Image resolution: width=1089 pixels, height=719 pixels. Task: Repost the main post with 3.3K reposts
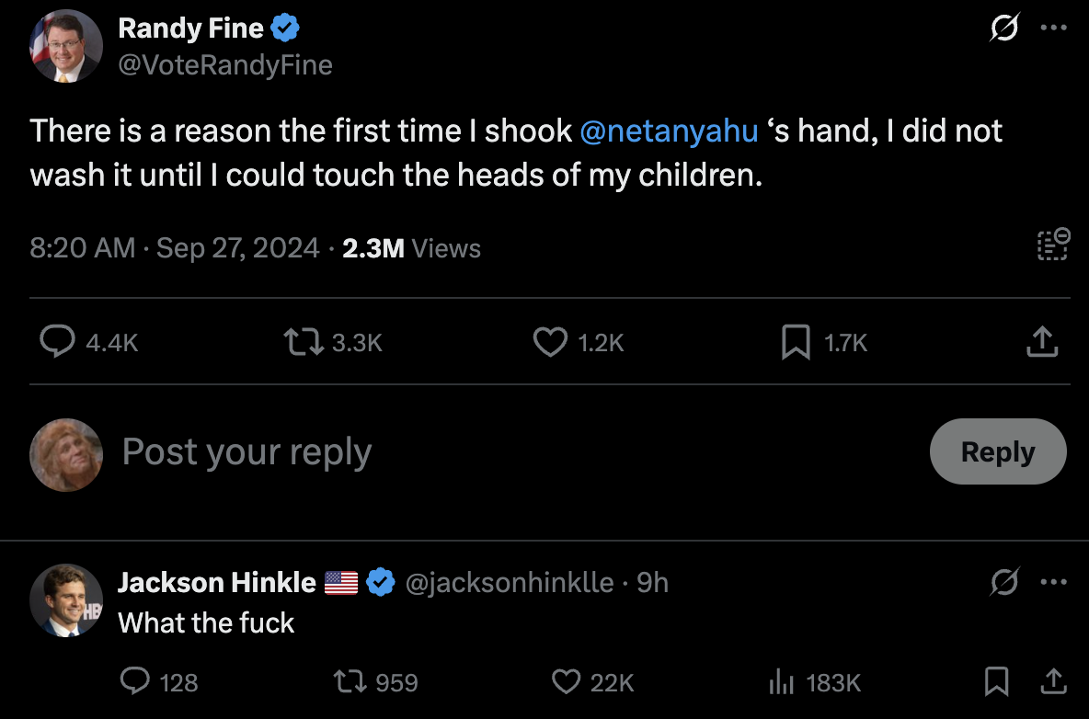[x=304, y=343]
